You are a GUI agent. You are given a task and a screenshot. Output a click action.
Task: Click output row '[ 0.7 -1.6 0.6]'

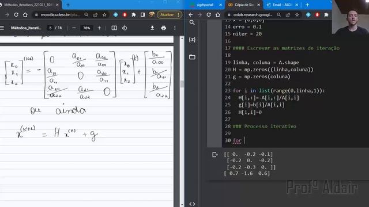click(247, 174)
